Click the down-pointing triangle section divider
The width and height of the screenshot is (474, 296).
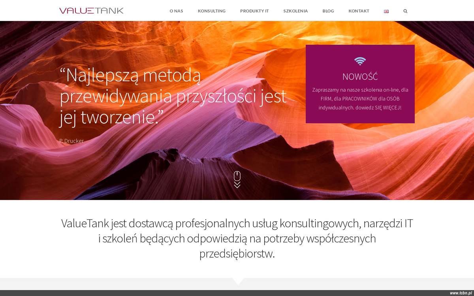click(238, 281)
